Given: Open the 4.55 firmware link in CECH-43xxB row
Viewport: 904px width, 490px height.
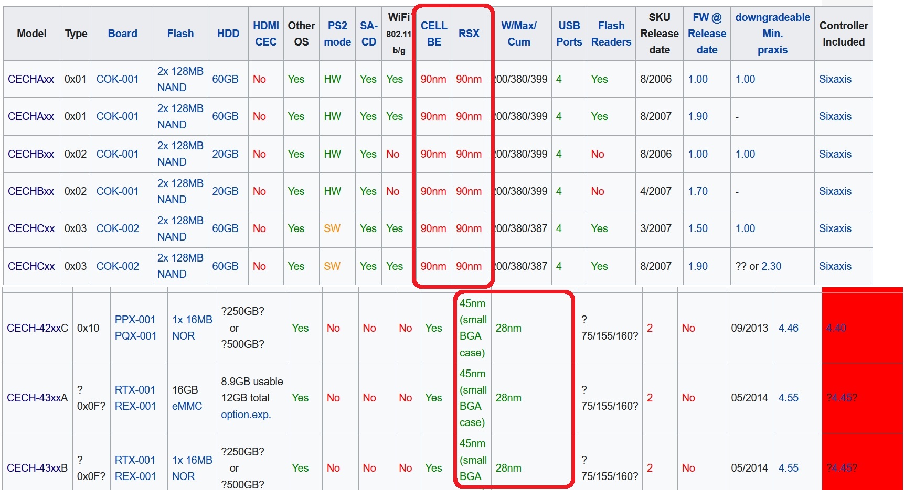Looking at the screenshot, I should [x=788, y=468].
